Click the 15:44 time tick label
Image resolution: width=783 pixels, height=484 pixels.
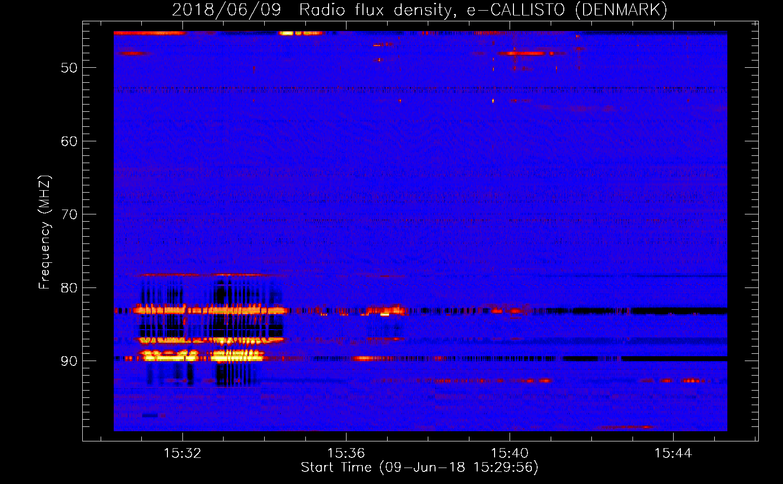tap(673, 453)
